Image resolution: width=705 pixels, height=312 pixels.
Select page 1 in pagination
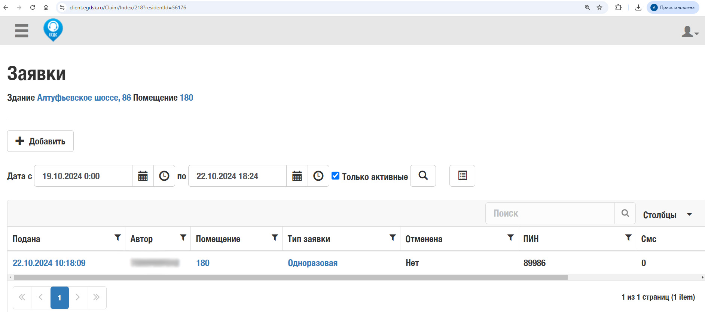[59, 298]
